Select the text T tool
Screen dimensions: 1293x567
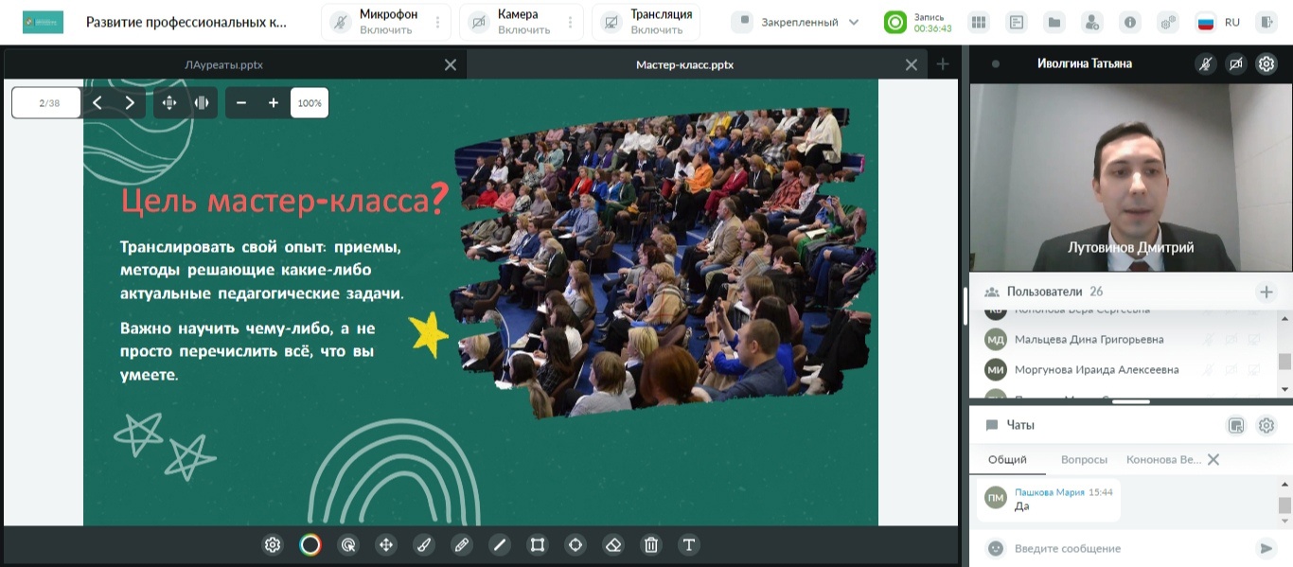tap(689, 544)
